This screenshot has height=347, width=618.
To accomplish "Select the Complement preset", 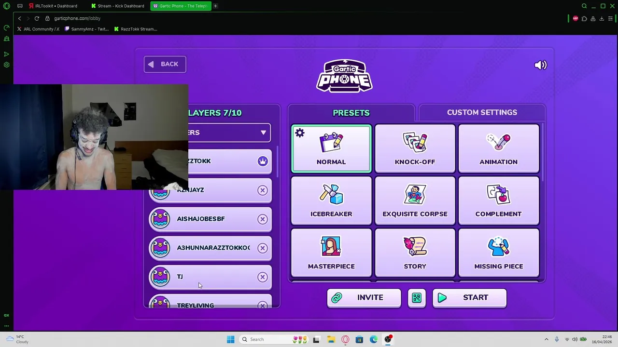I will (x=498, y=200).
